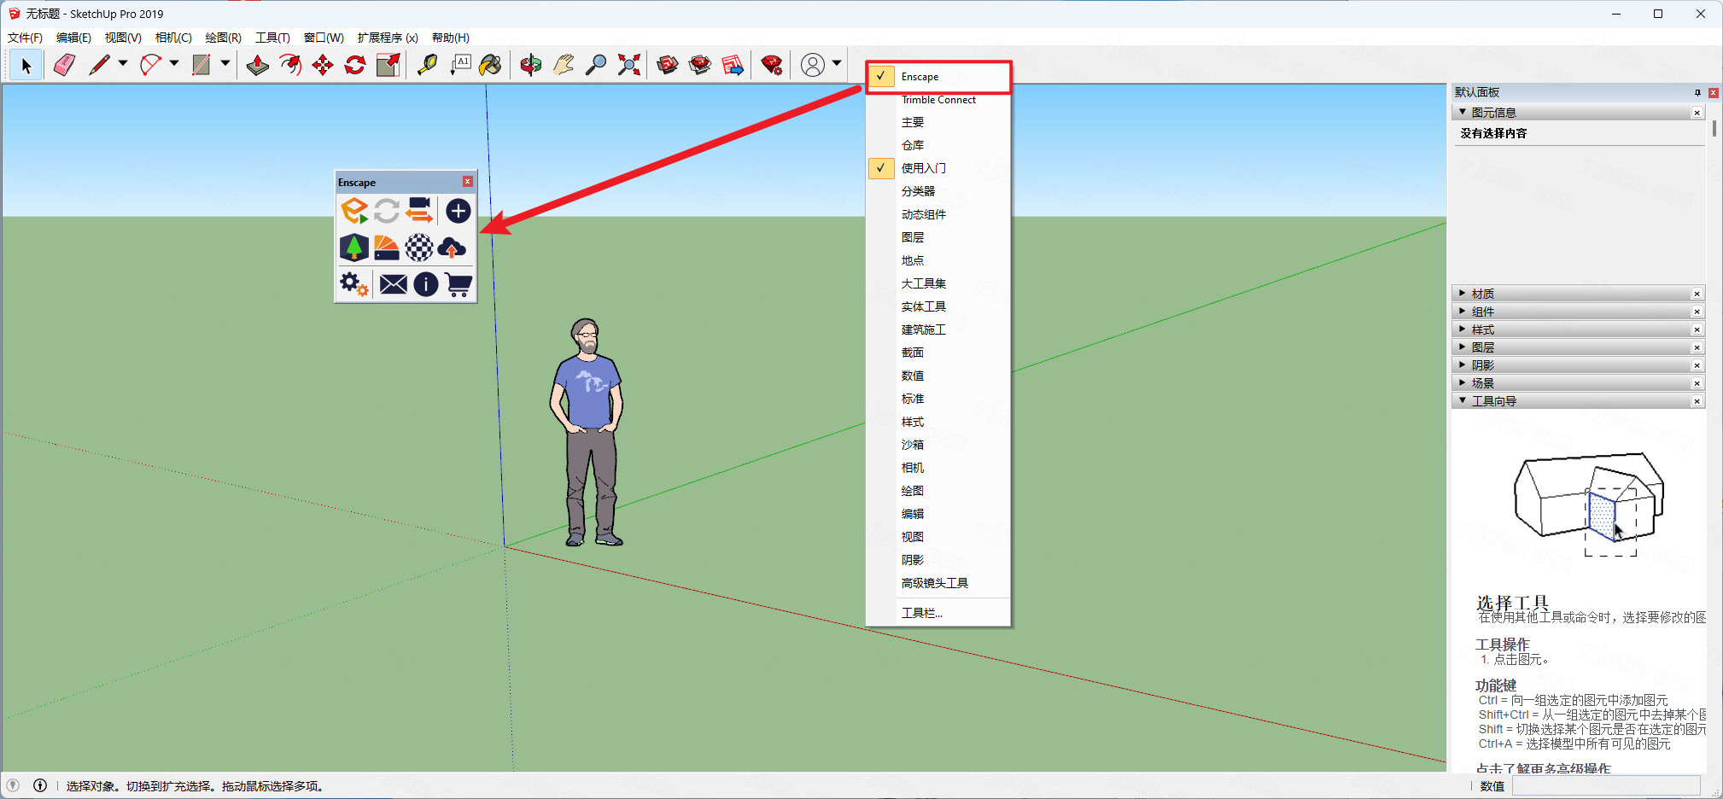Start Enscape render from floating toolbar
1723x799 pixels.
coord(354,211)
